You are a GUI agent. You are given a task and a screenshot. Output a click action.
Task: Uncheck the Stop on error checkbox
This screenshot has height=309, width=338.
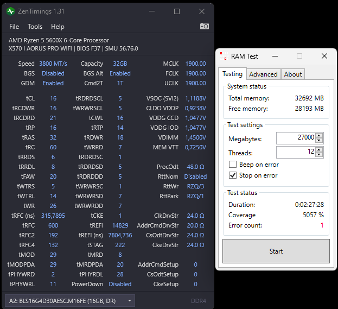pyautogui.click(x=233, y=175)
